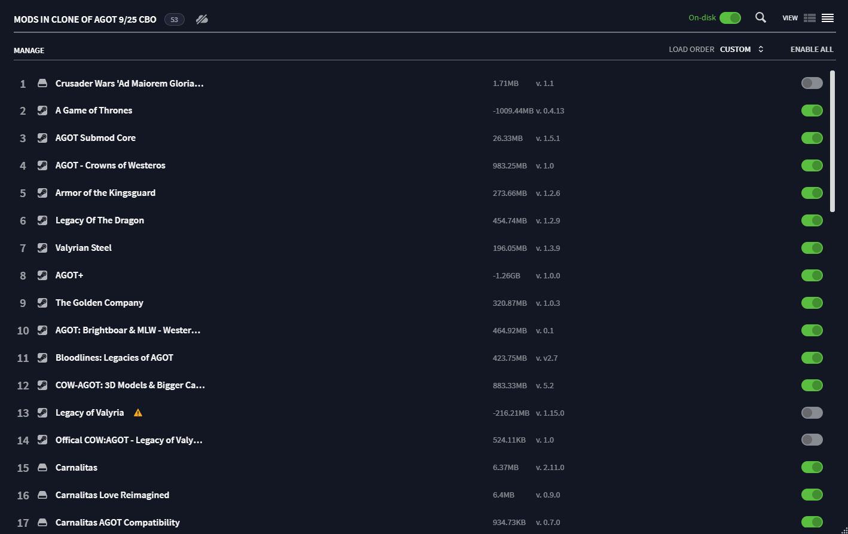Screen dimensions: 848x534
Task: Click the size value '-1.26GB'
Action: pos(506,276)
